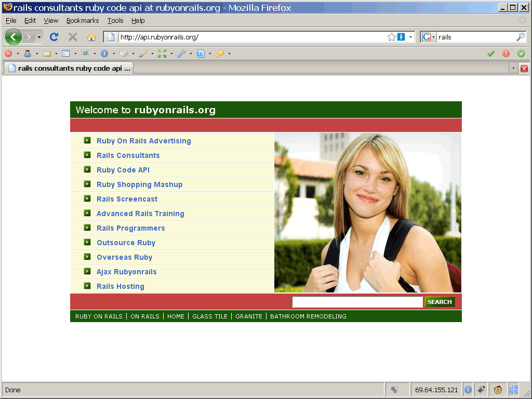
Task: Bookmark this page with the star icon
Action: click(392, 37)
